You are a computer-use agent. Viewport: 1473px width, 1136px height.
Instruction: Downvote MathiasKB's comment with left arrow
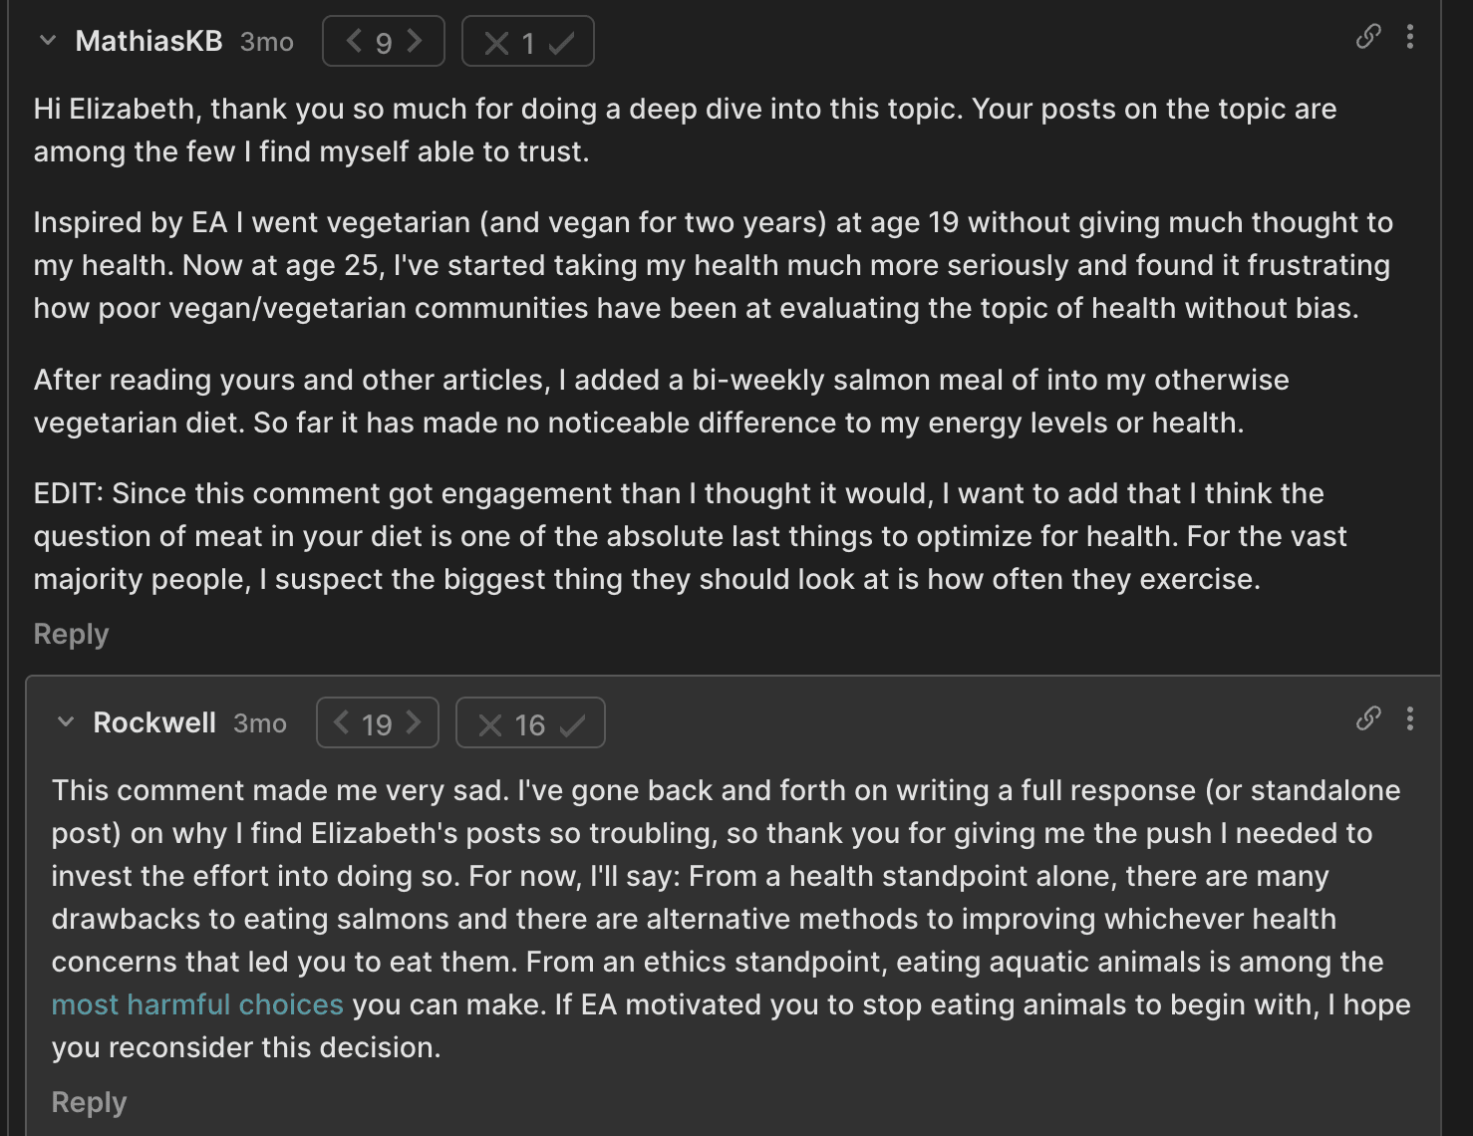353,41
